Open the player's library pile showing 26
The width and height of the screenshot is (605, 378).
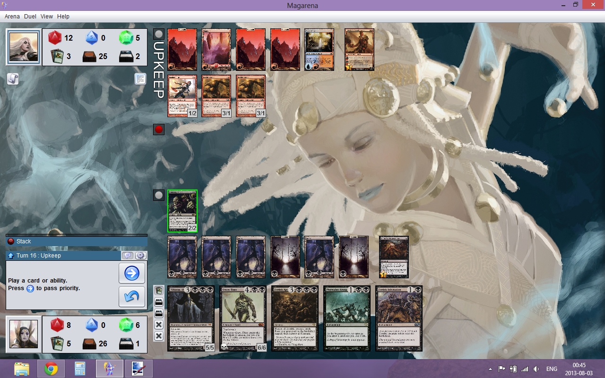[91, 344]
